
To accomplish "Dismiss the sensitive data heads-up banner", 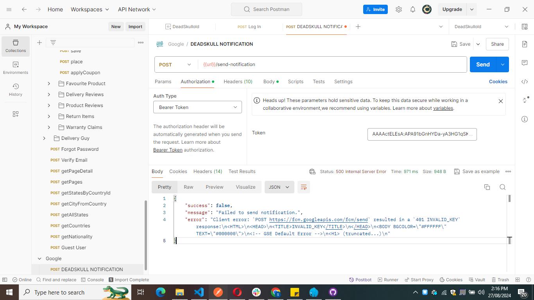I will pyautogui.click(x=500, y=101).
